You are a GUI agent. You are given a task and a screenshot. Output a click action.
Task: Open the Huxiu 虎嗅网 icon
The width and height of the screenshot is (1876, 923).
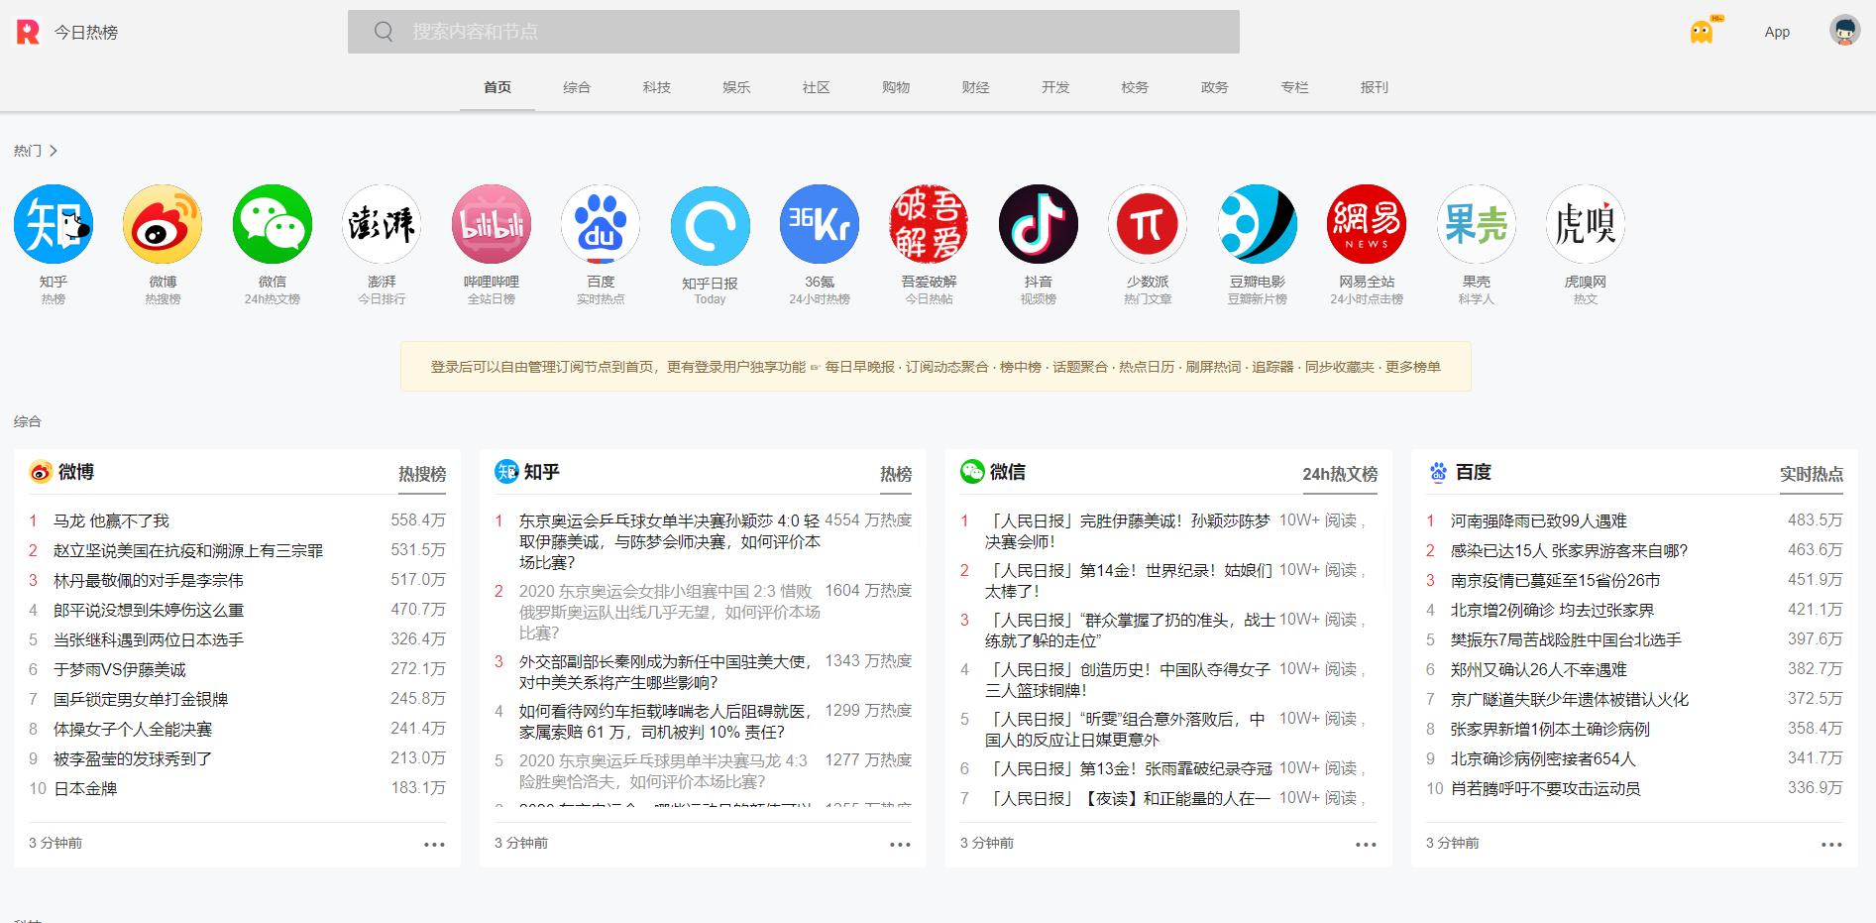pyautogui.click(x=1585, y=224)
